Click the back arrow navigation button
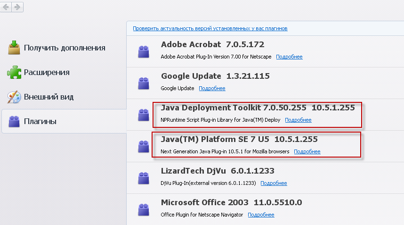This screenshot has width=404, height=225. coord(6,7)
